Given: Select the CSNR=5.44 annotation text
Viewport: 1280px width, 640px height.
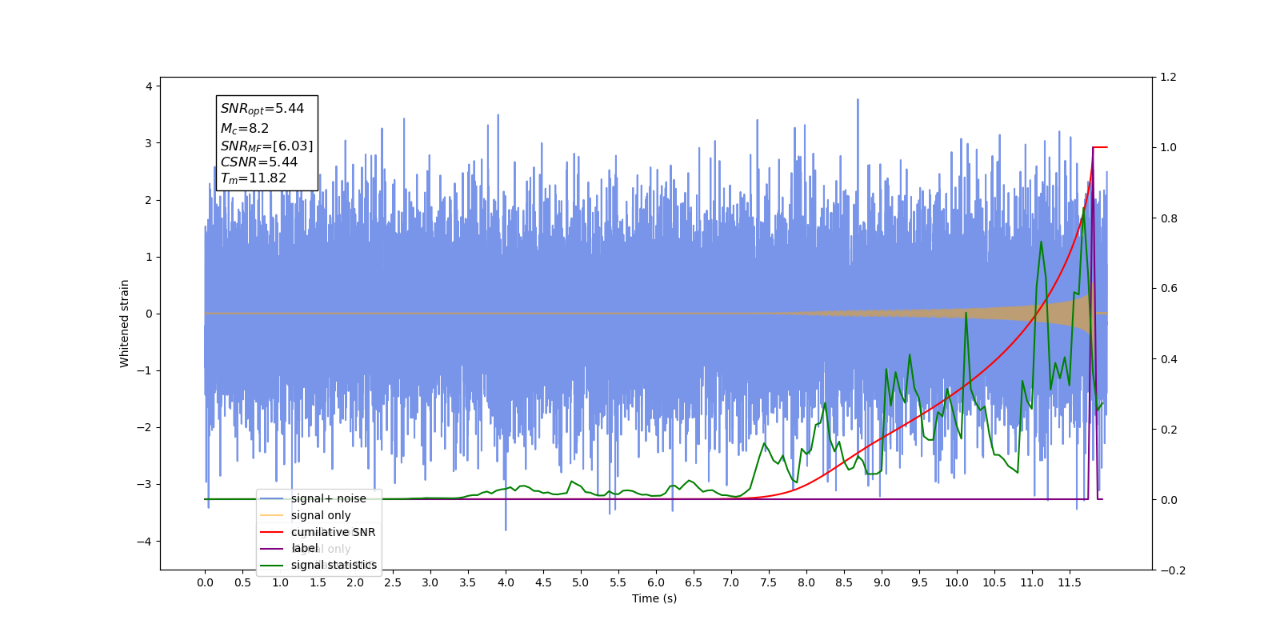Looking at the screenshot, I should click(x=259, y=162).
